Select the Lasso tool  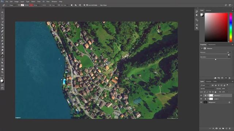(x=2, y=19)
